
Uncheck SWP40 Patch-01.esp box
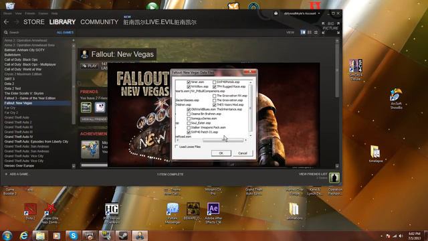point(189,132)
